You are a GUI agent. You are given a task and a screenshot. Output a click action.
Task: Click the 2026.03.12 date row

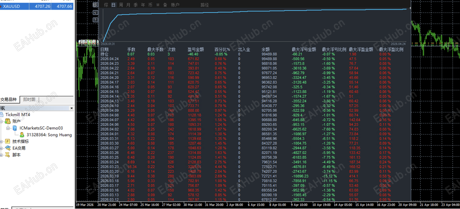[110, 200]
